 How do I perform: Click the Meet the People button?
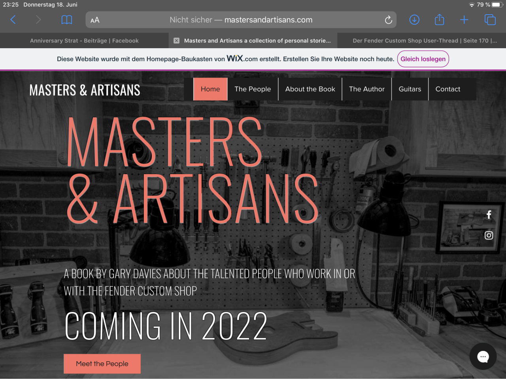(102, 364)
